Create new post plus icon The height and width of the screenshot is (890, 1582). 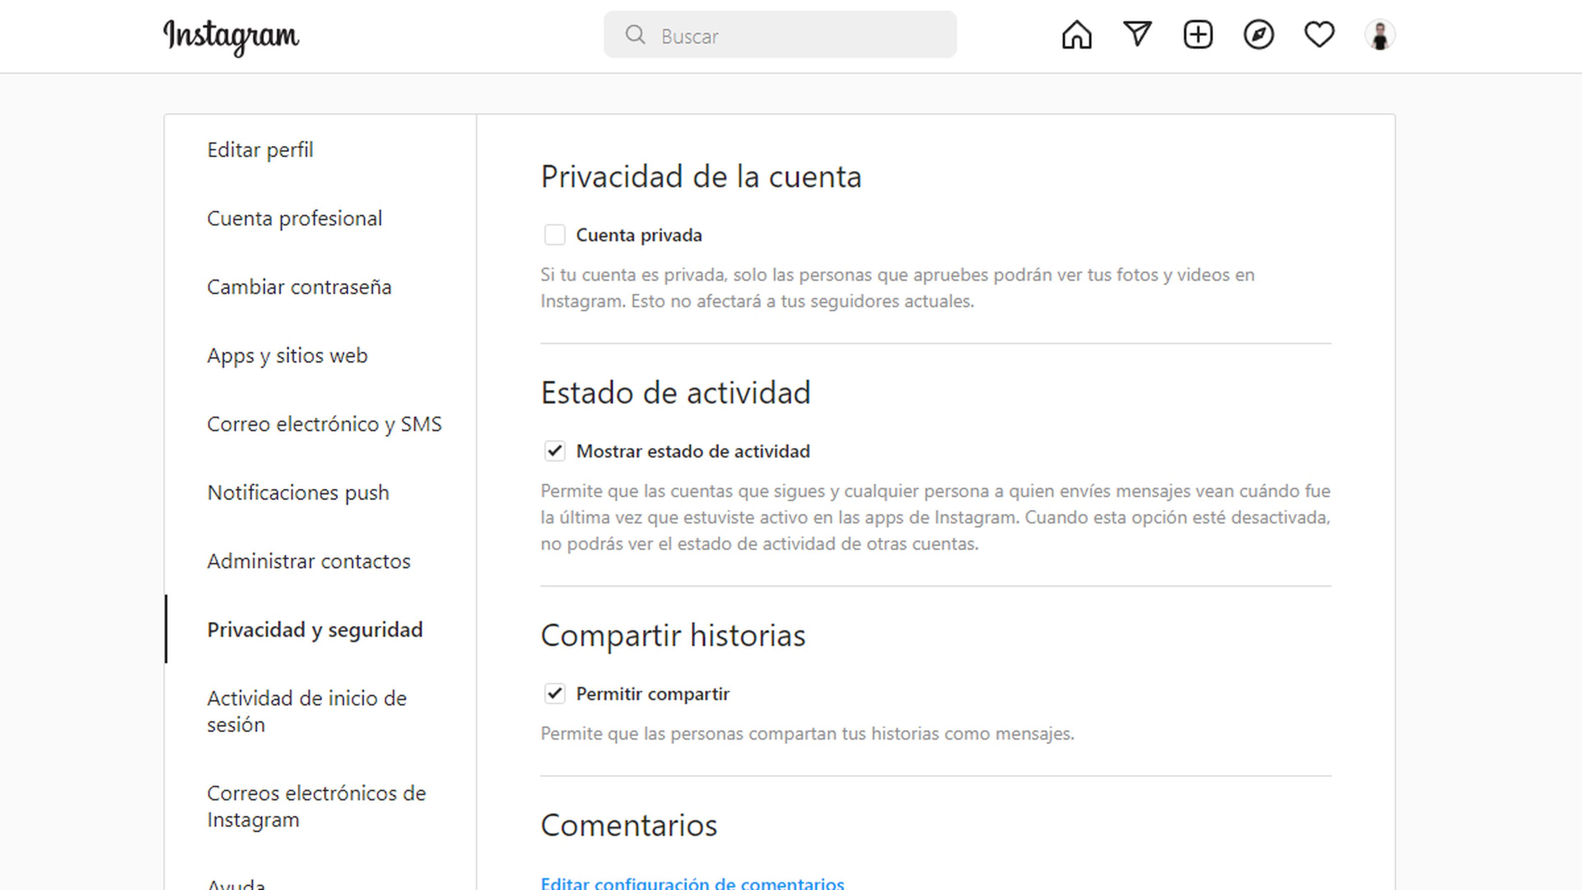(x=1198, y=34)
